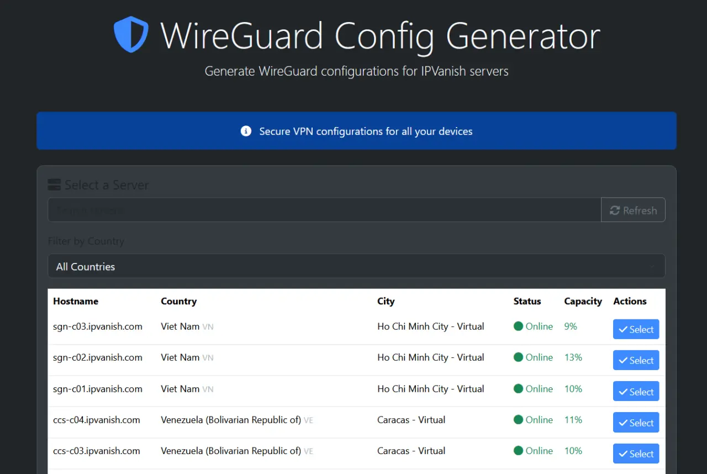Viewport: 707px width, 474px height.
Task: Click Viet Nam in the sgn-c03 row
Action: click(x=180, y=326)
